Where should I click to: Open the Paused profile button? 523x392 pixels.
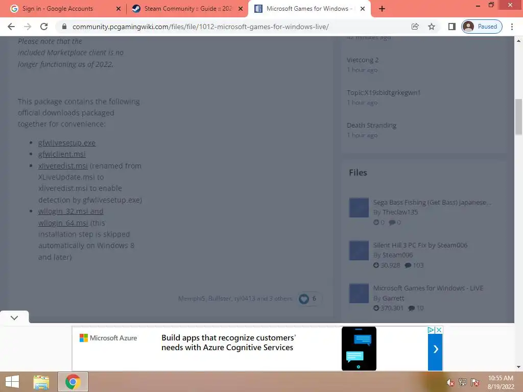[482, 27]
